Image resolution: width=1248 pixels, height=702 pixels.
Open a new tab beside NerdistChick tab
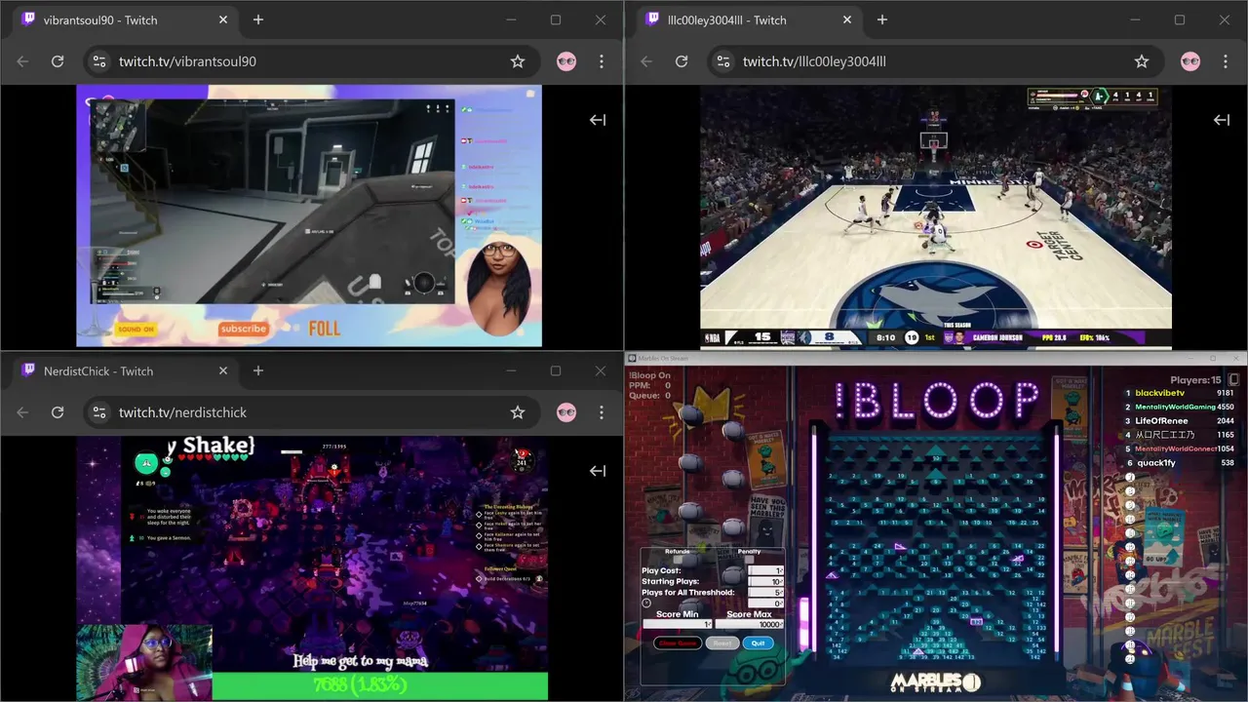(258, 370)
